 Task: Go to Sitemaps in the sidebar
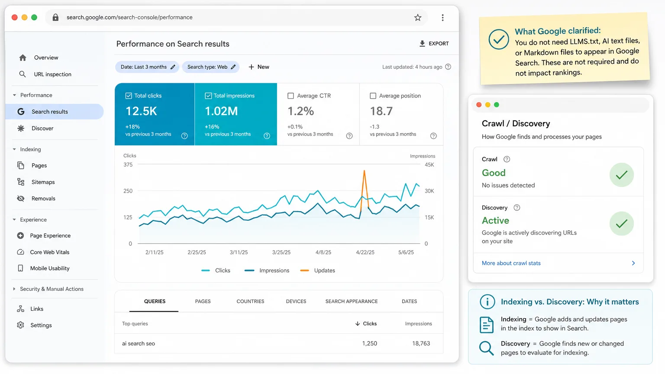coord(43,182)
